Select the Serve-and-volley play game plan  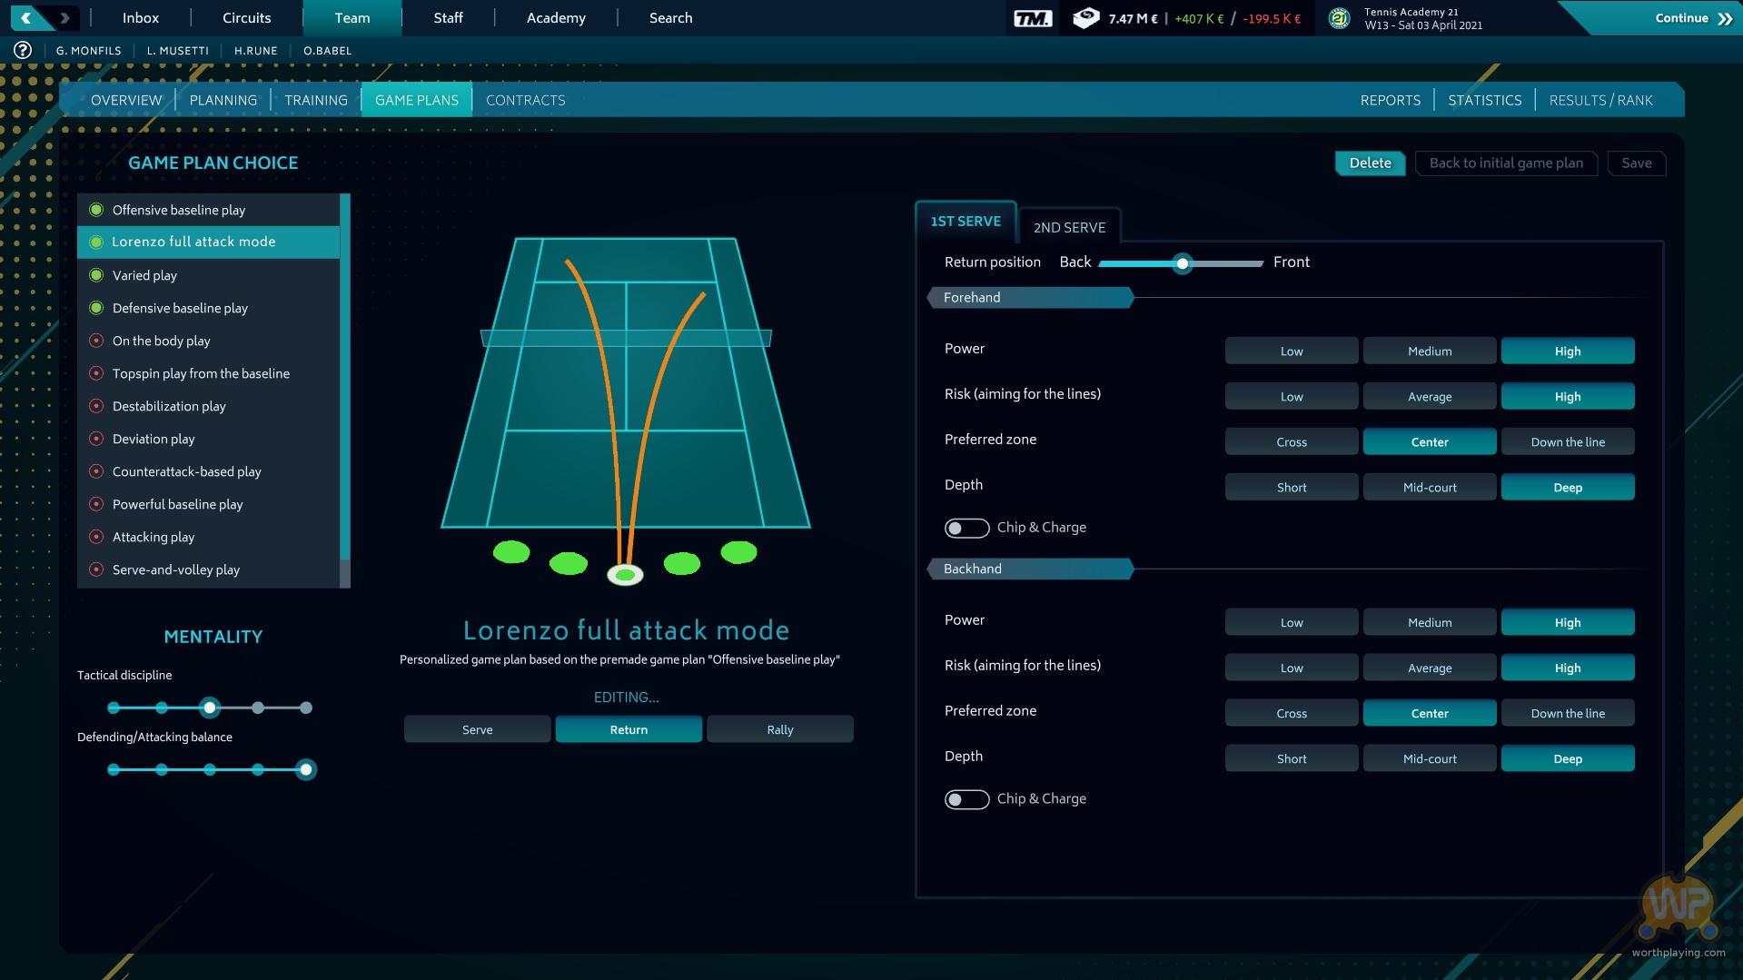point(176,569)
